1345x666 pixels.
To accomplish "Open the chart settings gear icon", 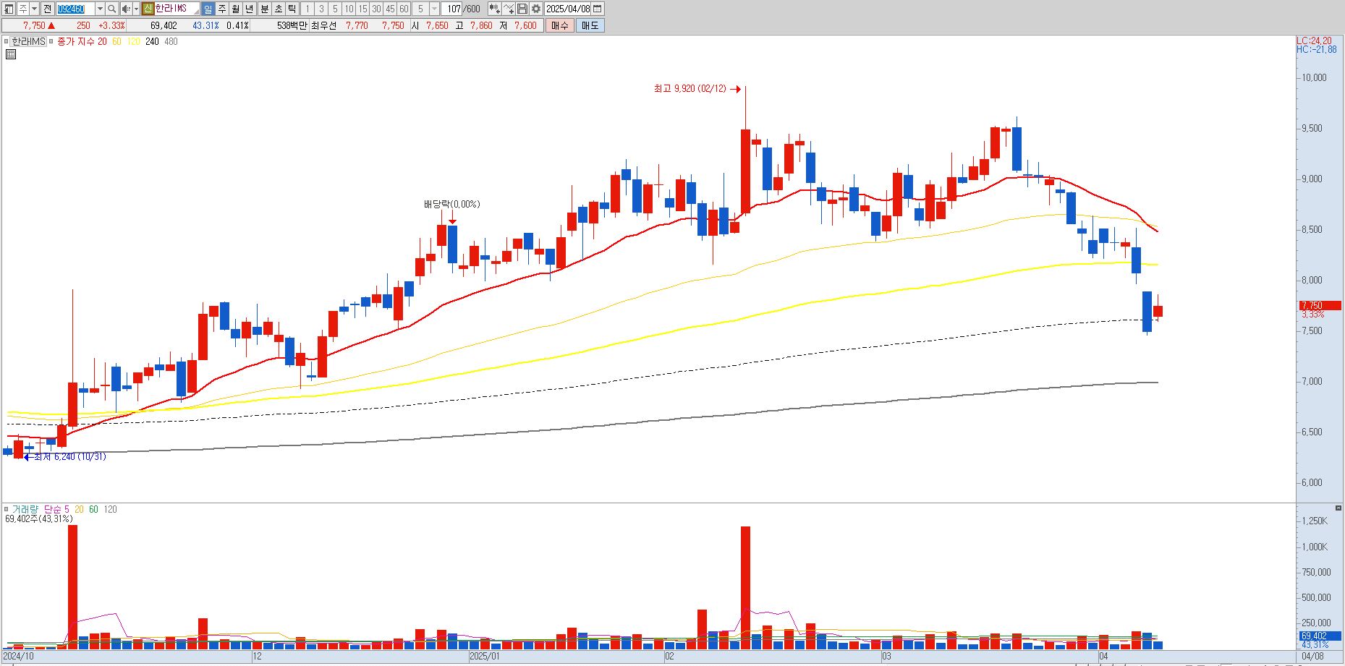I will pyautogui.click(x=536, y=9).
